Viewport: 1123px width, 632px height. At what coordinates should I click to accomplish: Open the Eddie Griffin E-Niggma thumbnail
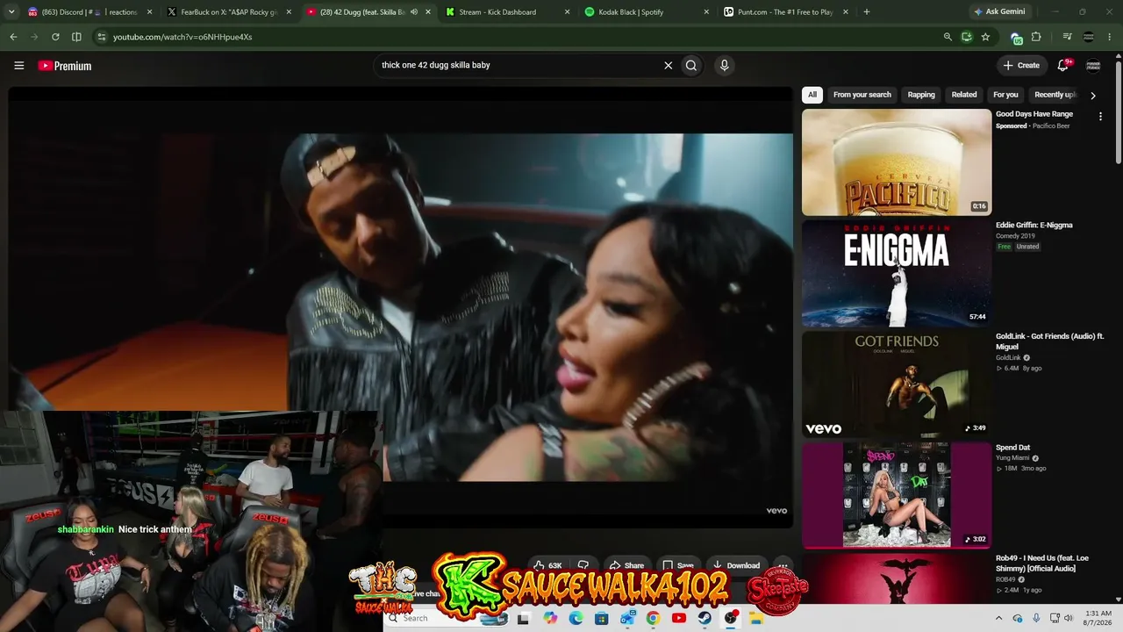pos(897,273)
